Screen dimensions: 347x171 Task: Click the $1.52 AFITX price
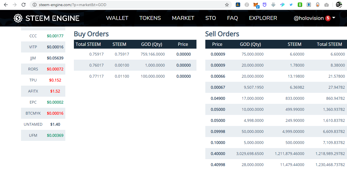pyautogui.click(x=55, y=91)
